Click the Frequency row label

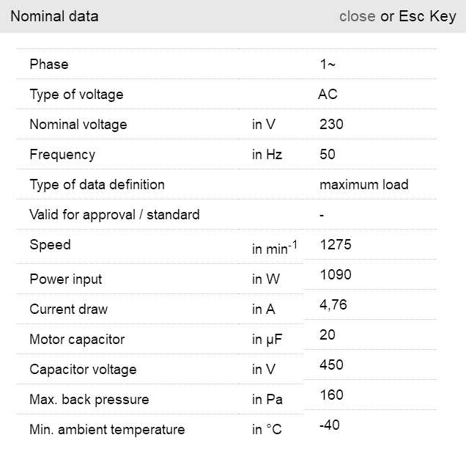(x=62, y=155)
